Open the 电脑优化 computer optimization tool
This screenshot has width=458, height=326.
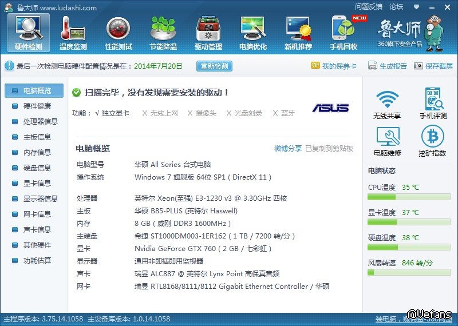(x=253, y=33)
